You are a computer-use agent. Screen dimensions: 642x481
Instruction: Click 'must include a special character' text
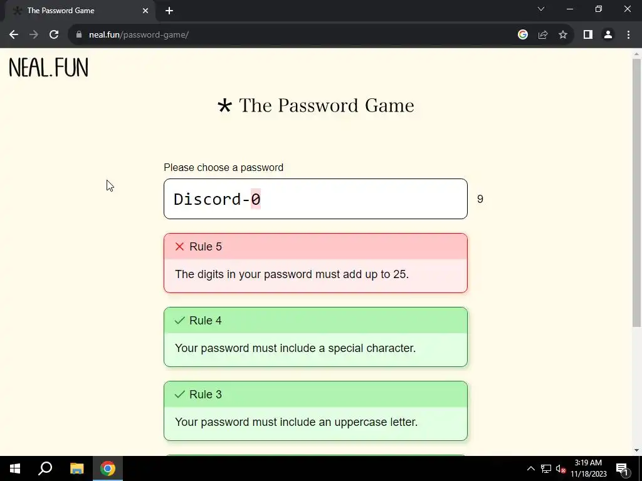295,348
